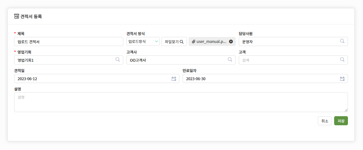Image resolution: width=363 pixels, height=150 pixels.
Task: Click the 견적서 등록 header icon
Action: tap(16, 16)
